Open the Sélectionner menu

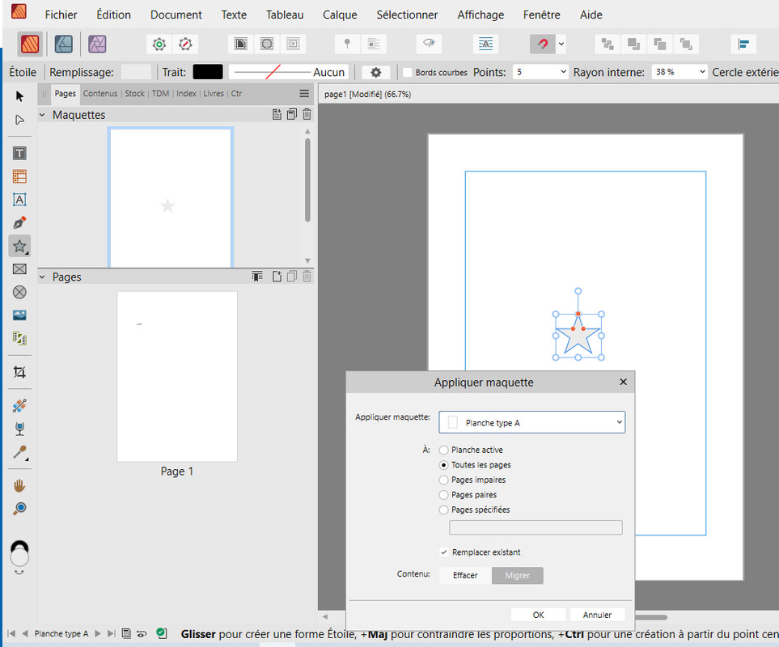click(407, 15)
